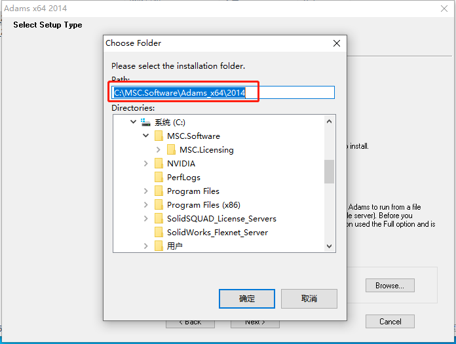456x344 pixels.
Task: Expand the NVIDIA folder chevron
Action: click(145, 163)
